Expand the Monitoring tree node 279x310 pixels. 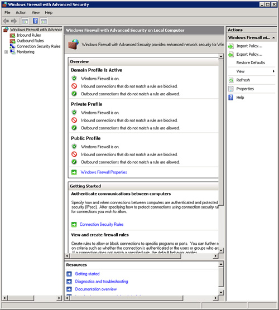coord(6,52)
